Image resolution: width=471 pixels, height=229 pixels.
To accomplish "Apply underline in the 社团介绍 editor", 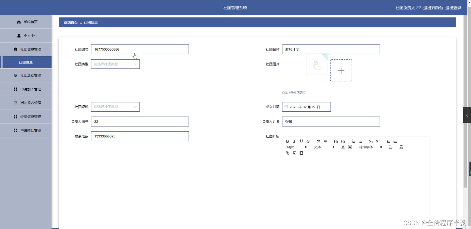I will pos(301,141).
